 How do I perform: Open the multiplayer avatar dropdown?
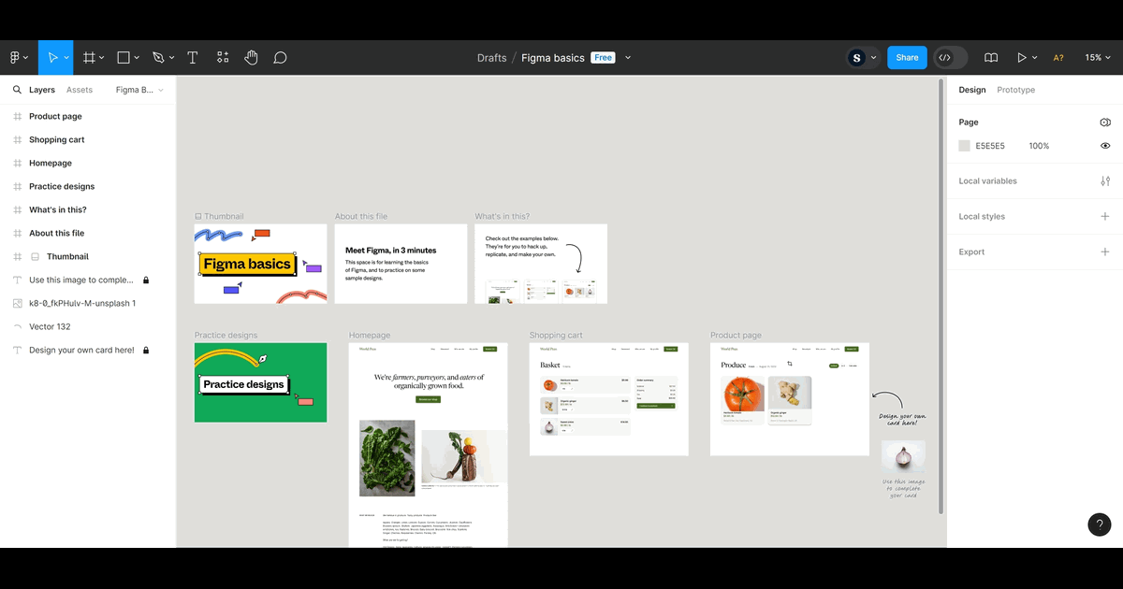[874, 58]
